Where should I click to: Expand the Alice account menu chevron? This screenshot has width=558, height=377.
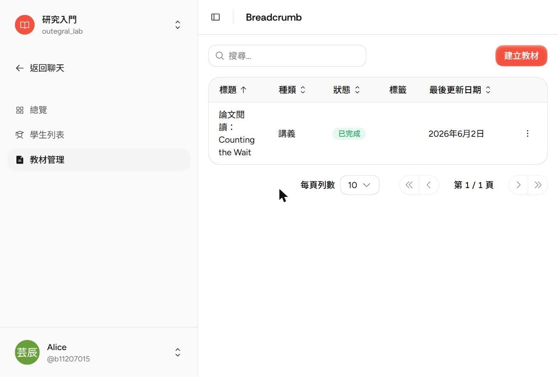pyautogui.click(x=178, y=353)
